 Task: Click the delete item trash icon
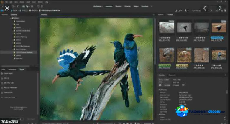[x=226, y=11]
